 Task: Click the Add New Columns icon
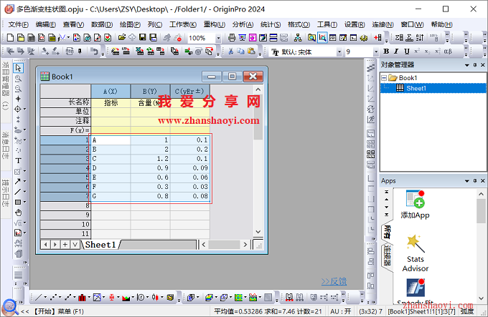[x=377, y=38]
